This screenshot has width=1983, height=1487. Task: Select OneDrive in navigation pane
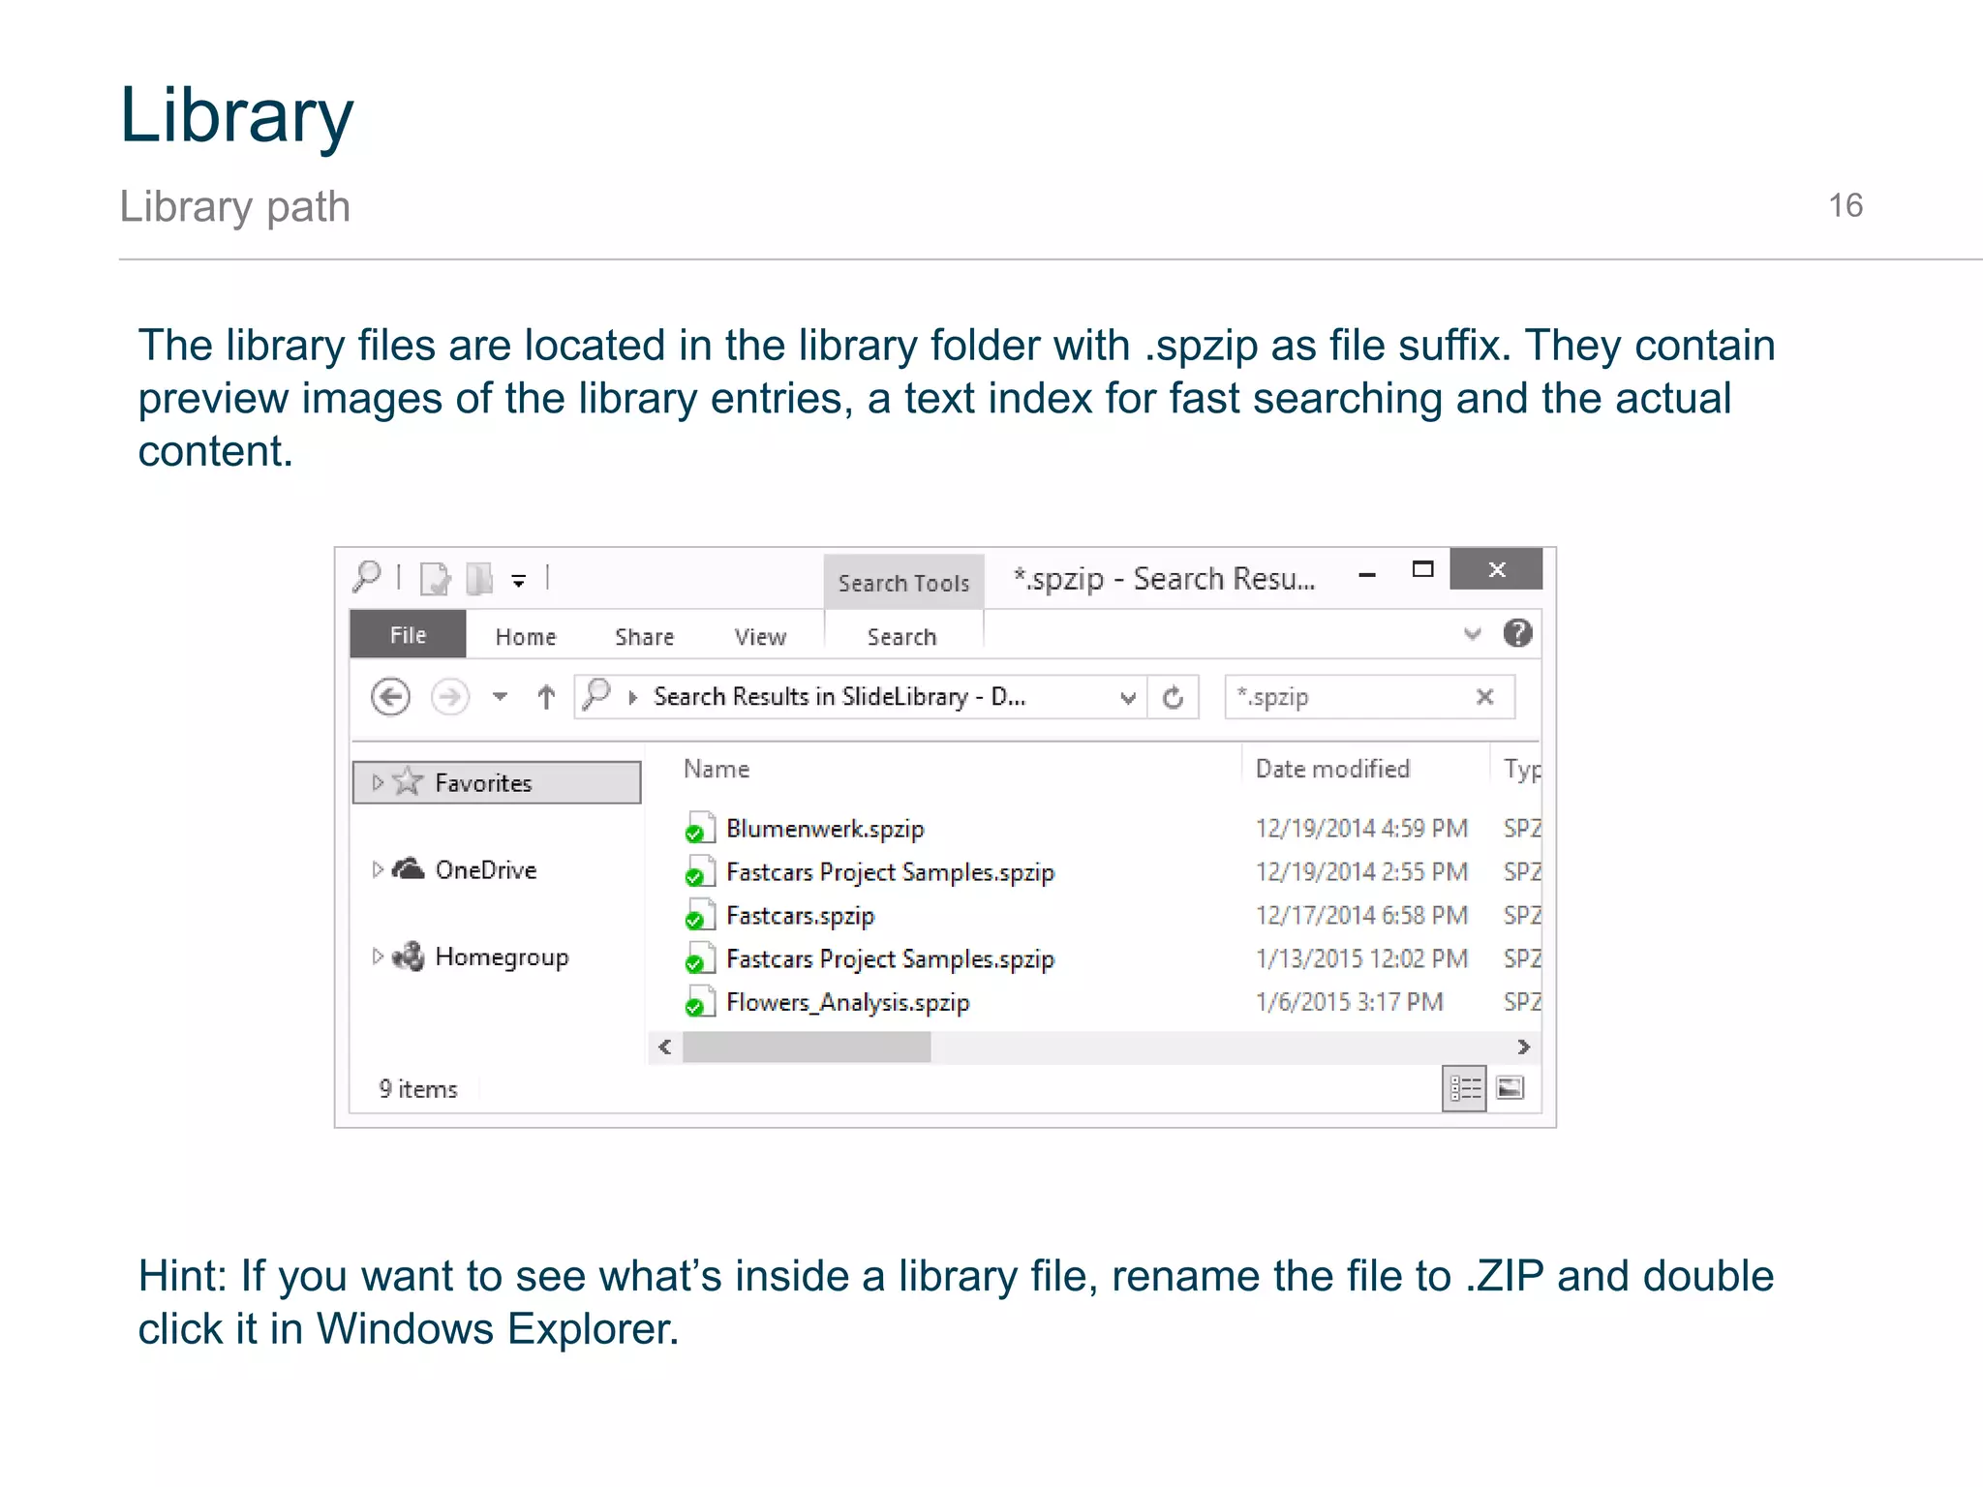point(485,870)
